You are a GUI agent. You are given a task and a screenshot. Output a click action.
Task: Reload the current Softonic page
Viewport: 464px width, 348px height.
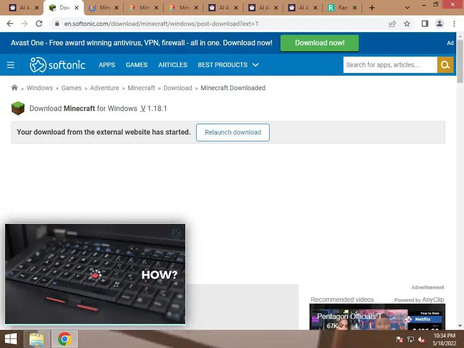point(39,24)
